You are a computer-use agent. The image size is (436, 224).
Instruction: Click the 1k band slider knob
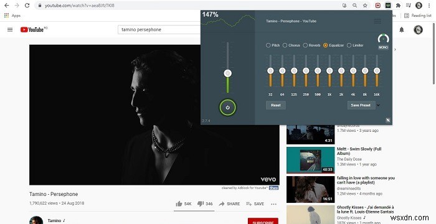[x=329, y=71]
